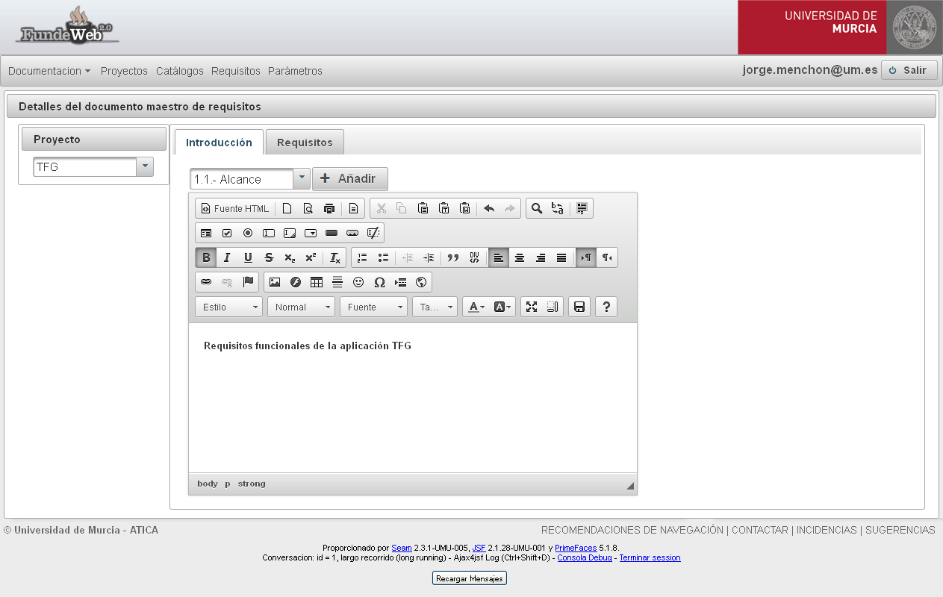
Task: Open the text color picker
Action: point(476,307)
